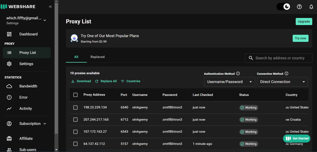Toggle the dark mode switch
This screenshot has width=317, height=152.
click(283, 7)
